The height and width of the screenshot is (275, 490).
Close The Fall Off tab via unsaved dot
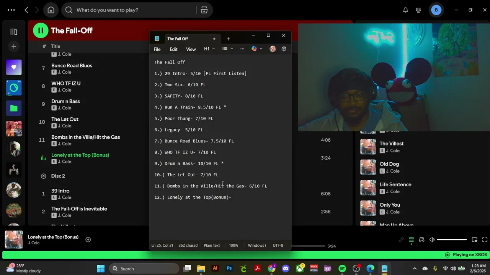point(214,39)
